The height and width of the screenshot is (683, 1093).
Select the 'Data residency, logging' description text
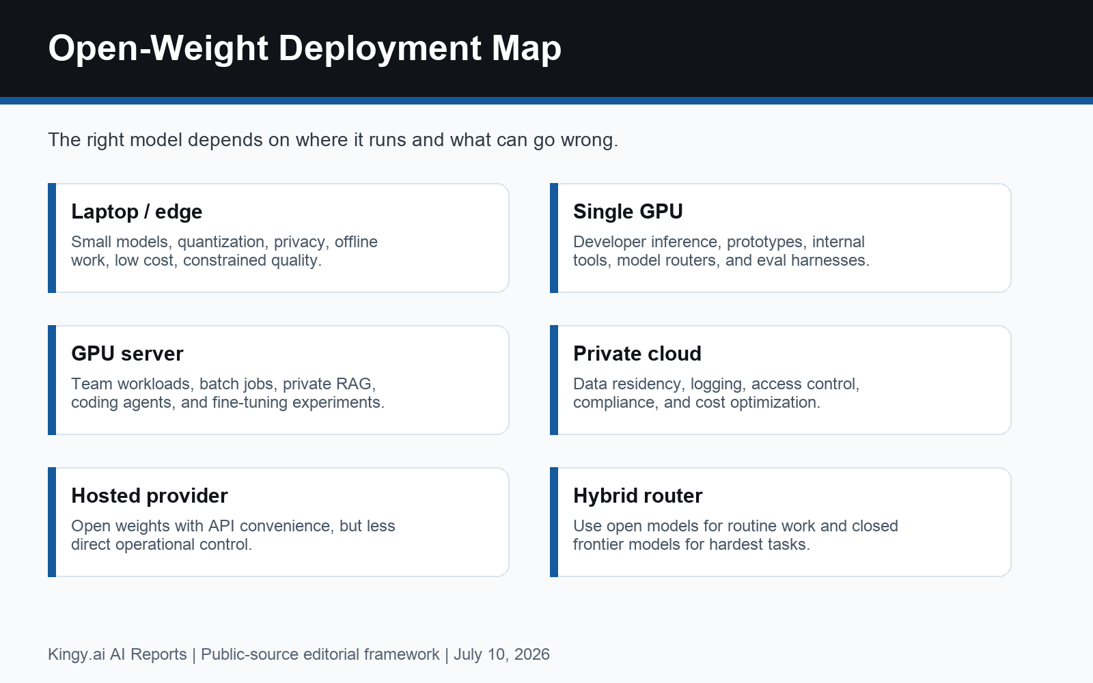716,393
